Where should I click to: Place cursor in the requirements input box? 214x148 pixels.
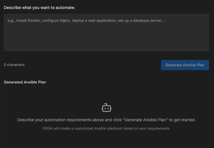pyautogui.click(x=106, y=33)
